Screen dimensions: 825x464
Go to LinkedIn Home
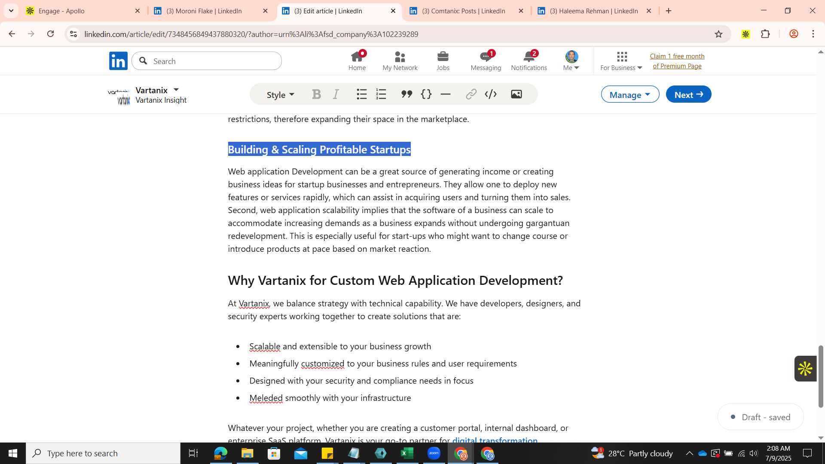pyautogui.click(x=357, y=61)
